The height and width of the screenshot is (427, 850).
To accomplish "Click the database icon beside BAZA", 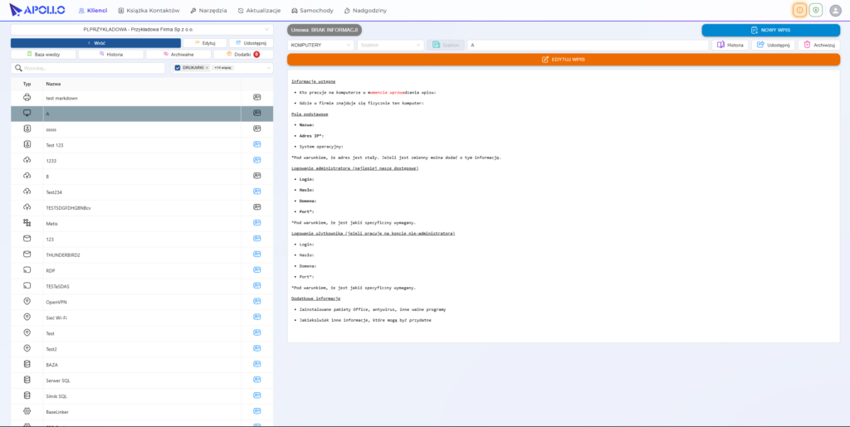I will click(x=27, y=364).
